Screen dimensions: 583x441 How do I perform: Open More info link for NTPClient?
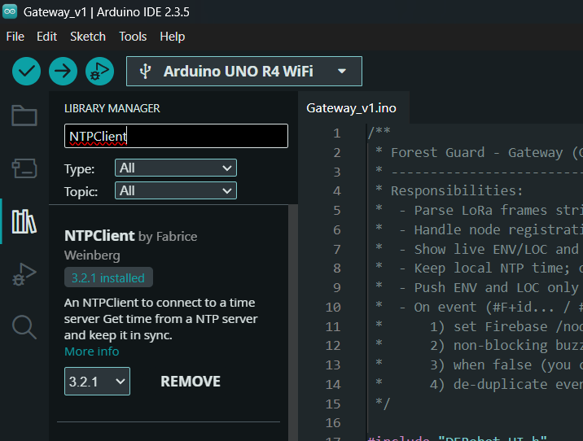tap(92, 351)
